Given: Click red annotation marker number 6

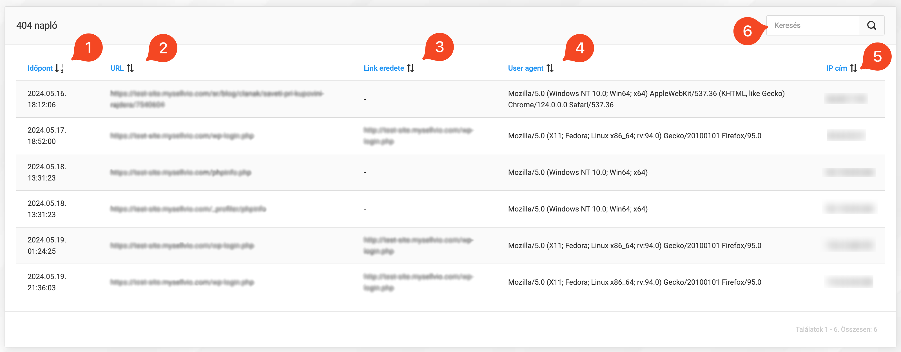Looking at the screenshot, I should [x=747, y=31].
